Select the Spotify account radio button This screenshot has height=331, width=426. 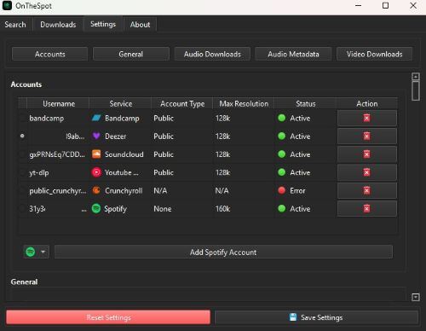coord(22,209)
